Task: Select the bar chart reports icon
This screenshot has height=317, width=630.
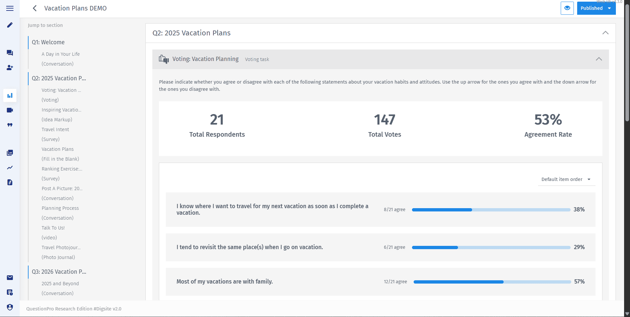Action: click(x=10, y=95)
